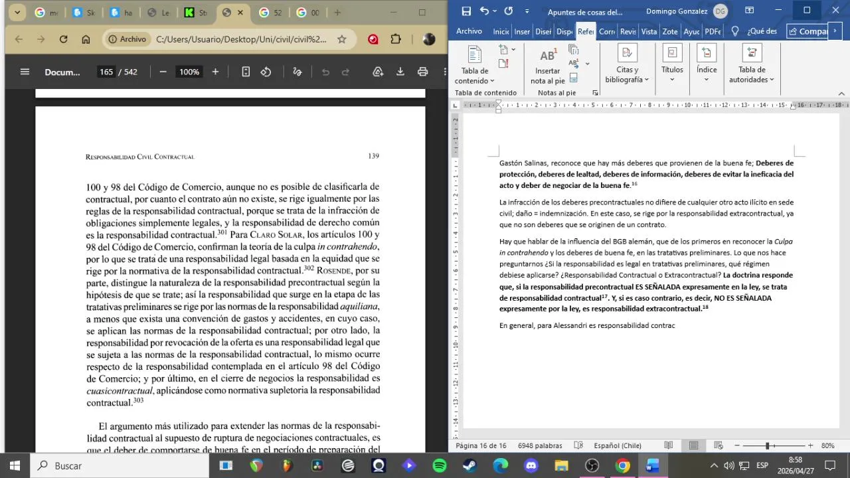Open the Notas al pie dialog launcher
Screen dimensions: 850x478
point(595,93)
